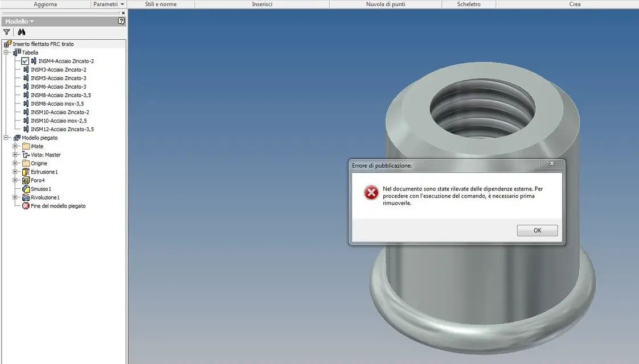This screenshot has width=639, height=364.
Task: Select INSM10-Acciaio inox-2,5 table member
Action: pos(59,121)
